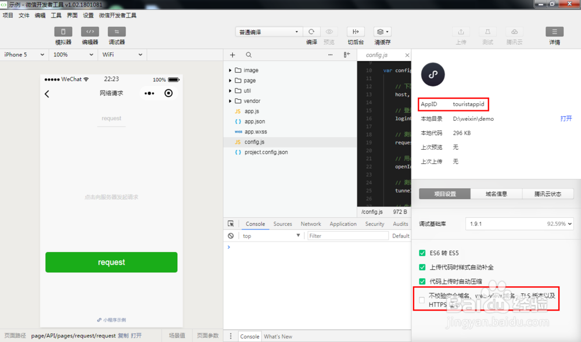Open the compile mode dropdown
The width and height of the screenshot is (581, 342).
[x=268, y=32]
